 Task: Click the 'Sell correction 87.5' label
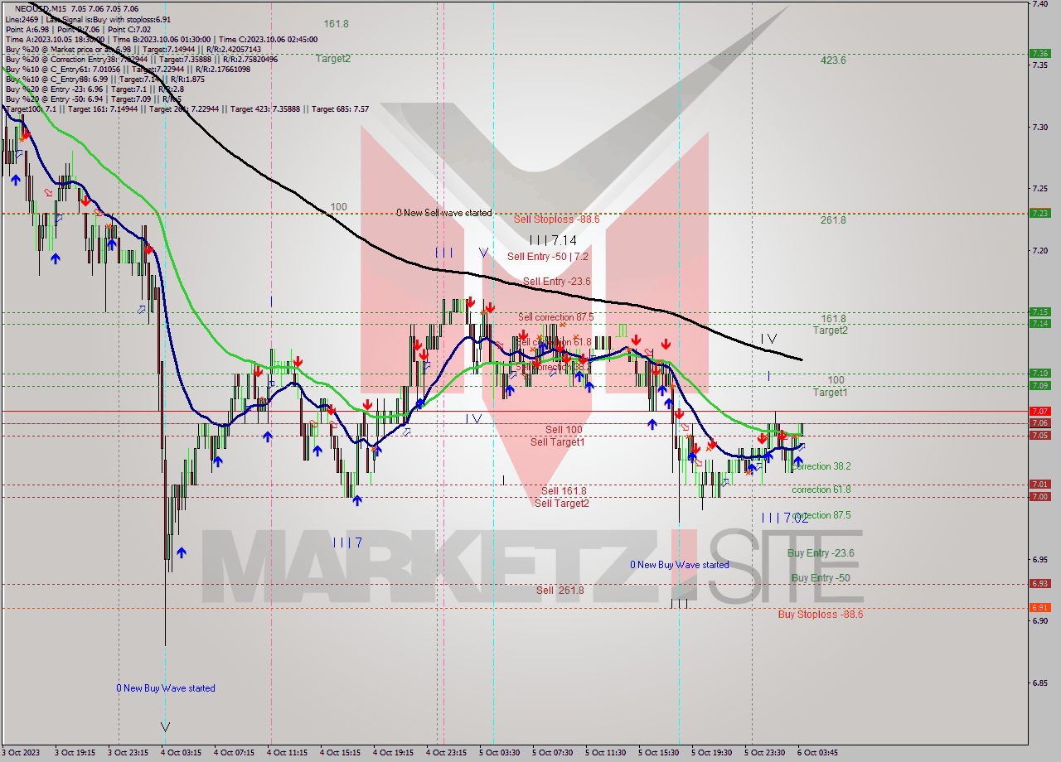coord(555,317)
